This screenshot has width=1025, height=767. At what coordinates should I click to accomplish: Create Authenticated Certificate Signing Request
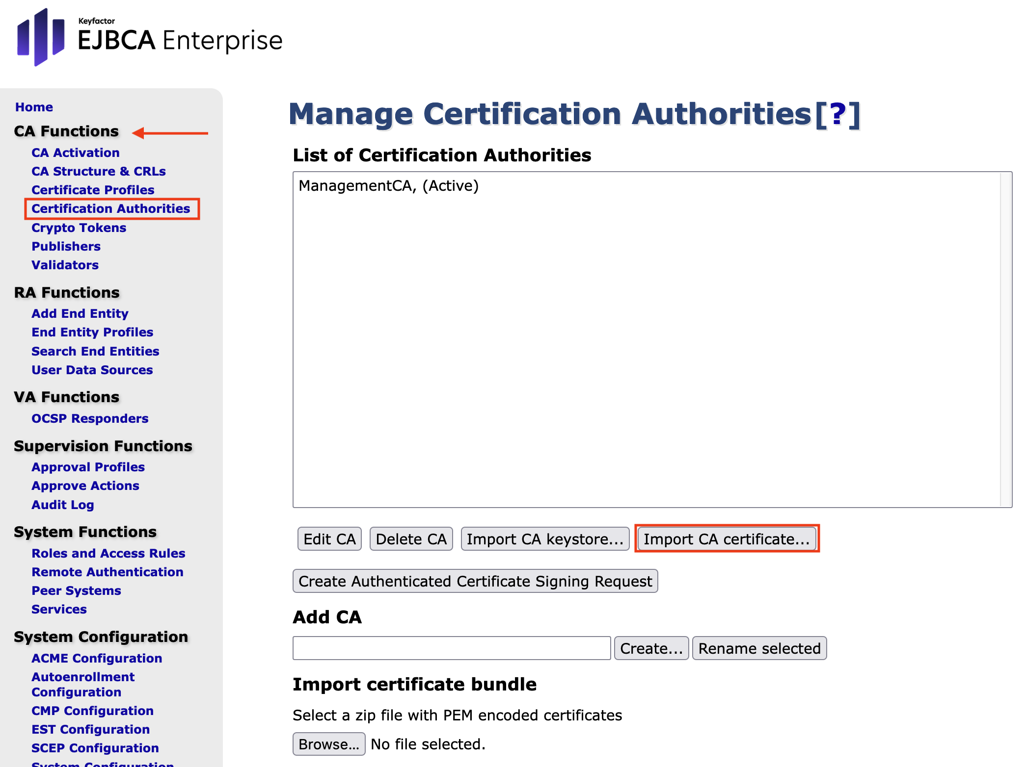(475, 581)
